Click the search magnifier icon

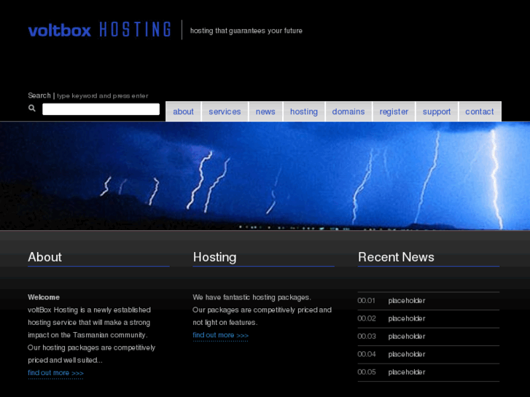[32, 109]
